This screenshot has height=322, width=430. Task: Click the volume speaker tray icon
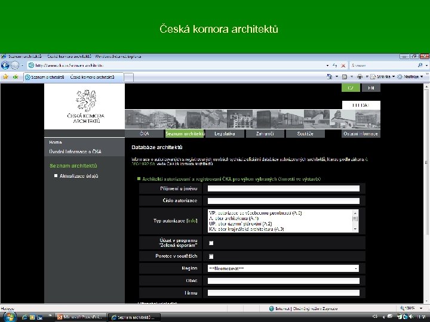(411, 317)
